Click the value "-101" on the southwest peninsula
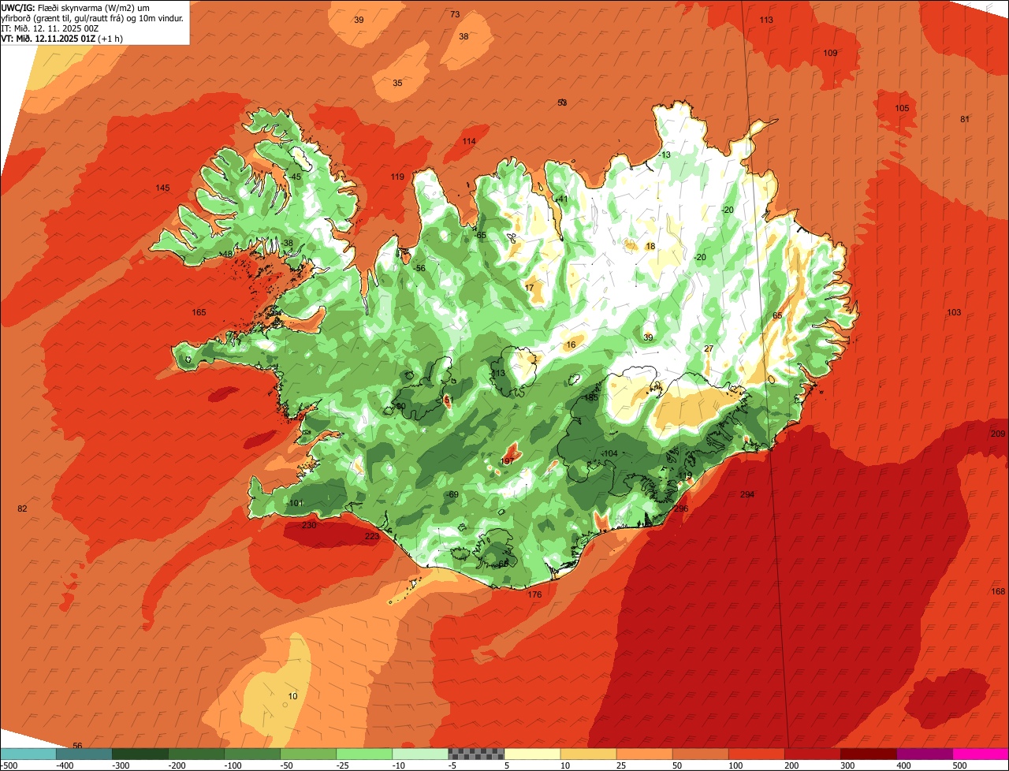 pyautogui.click(x=295, y=503)
